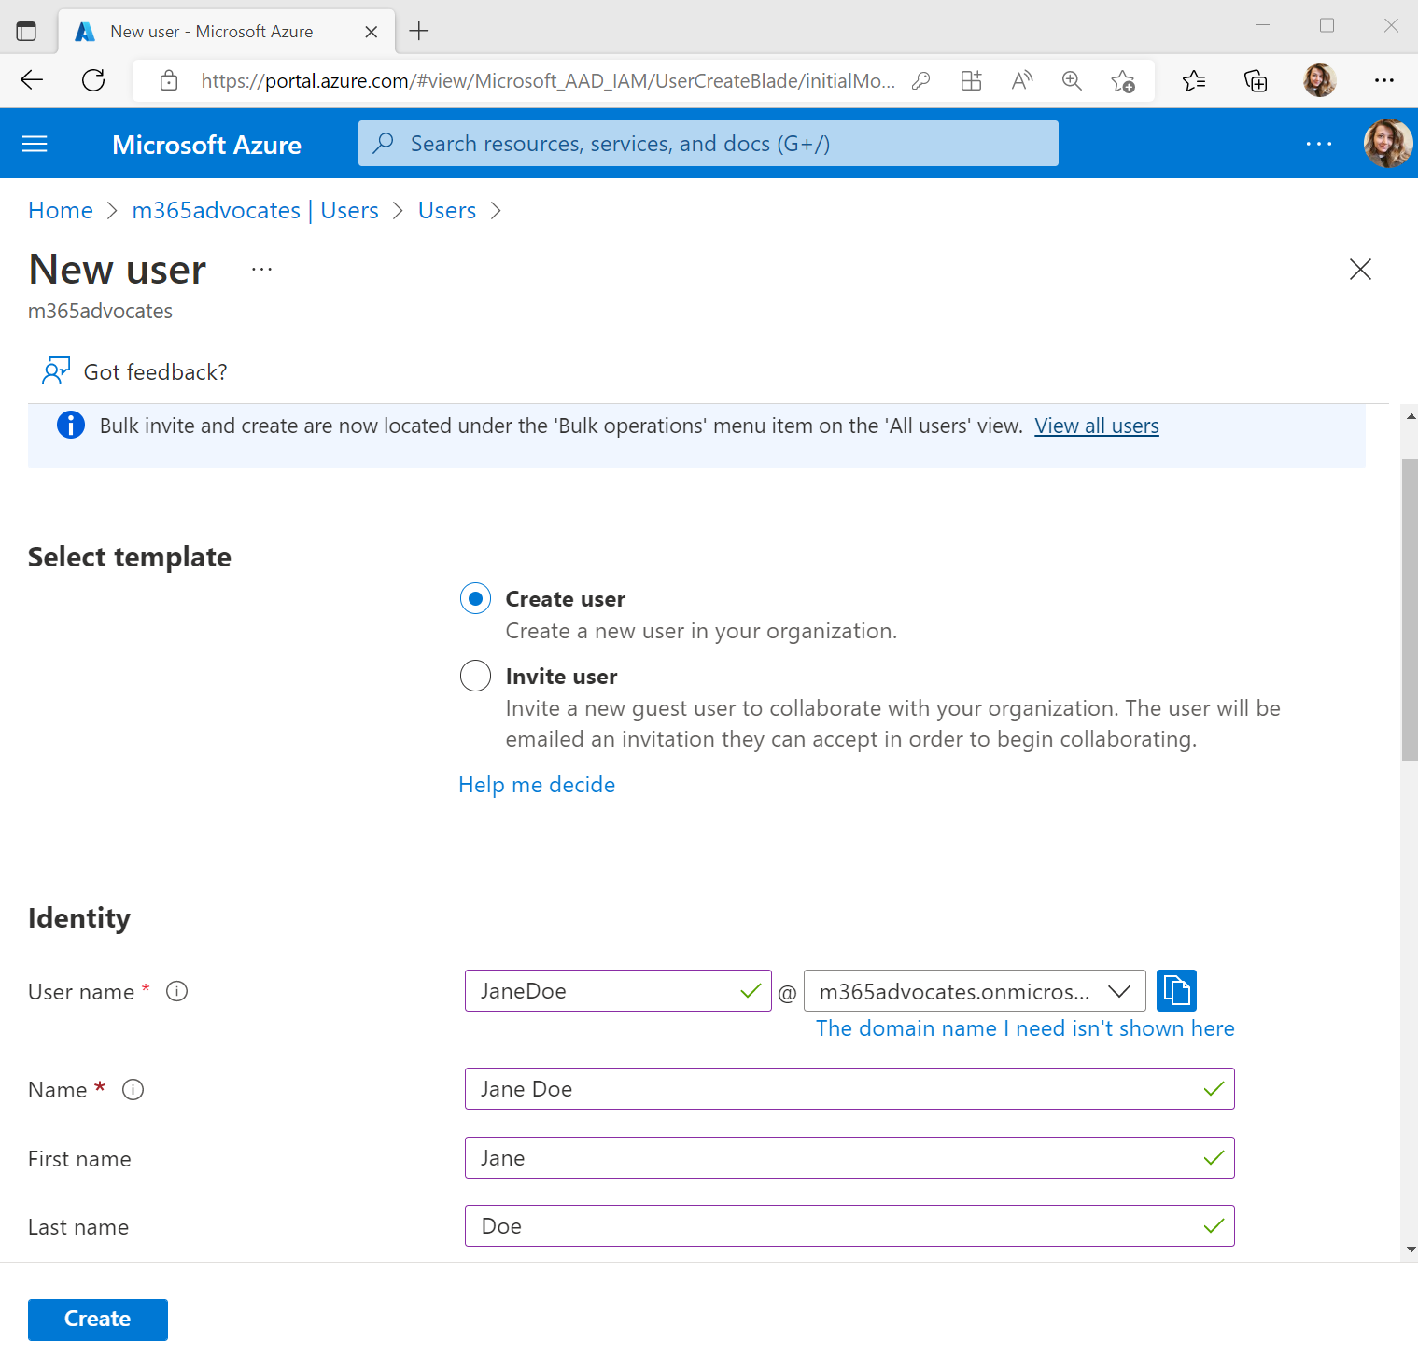Activate the Read aloud icon
The image size is (1418, 1369).
[x=1022, y=80]
